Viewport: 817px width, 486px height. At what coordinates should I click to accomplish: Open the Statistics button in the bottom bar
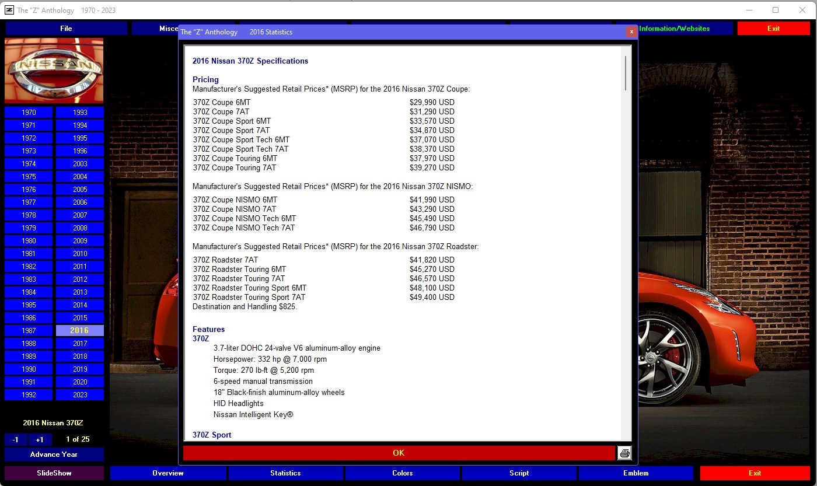[285, 473]
